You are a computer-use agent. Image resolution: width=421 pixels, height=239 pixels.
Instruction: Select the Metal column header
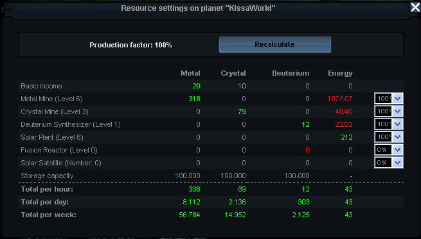pyautogui.click(x=190, y=73)
